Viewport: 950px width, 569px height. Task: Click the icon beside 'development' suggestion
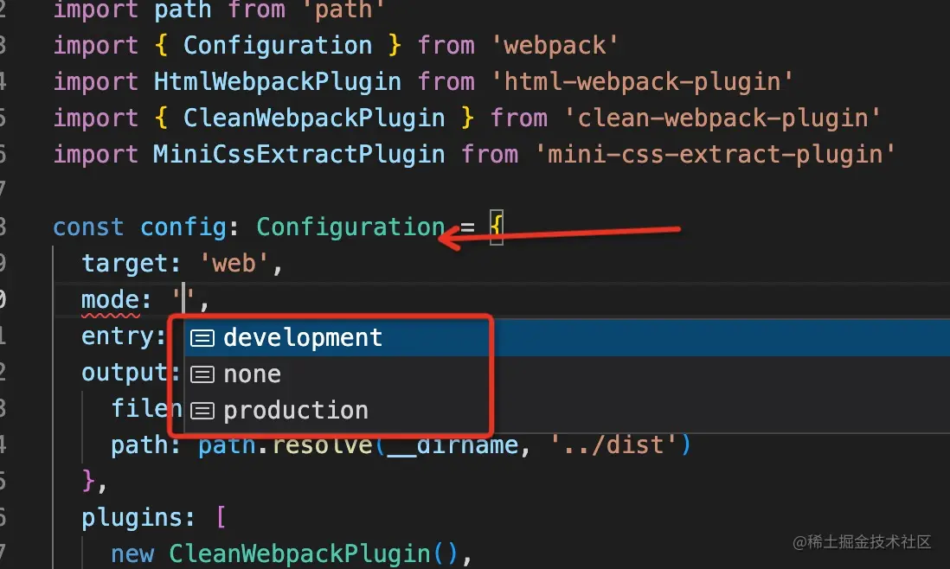[x=202, y=338]
